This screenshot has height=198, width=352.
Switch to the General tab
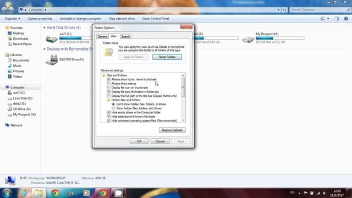(x=102, y=37)
